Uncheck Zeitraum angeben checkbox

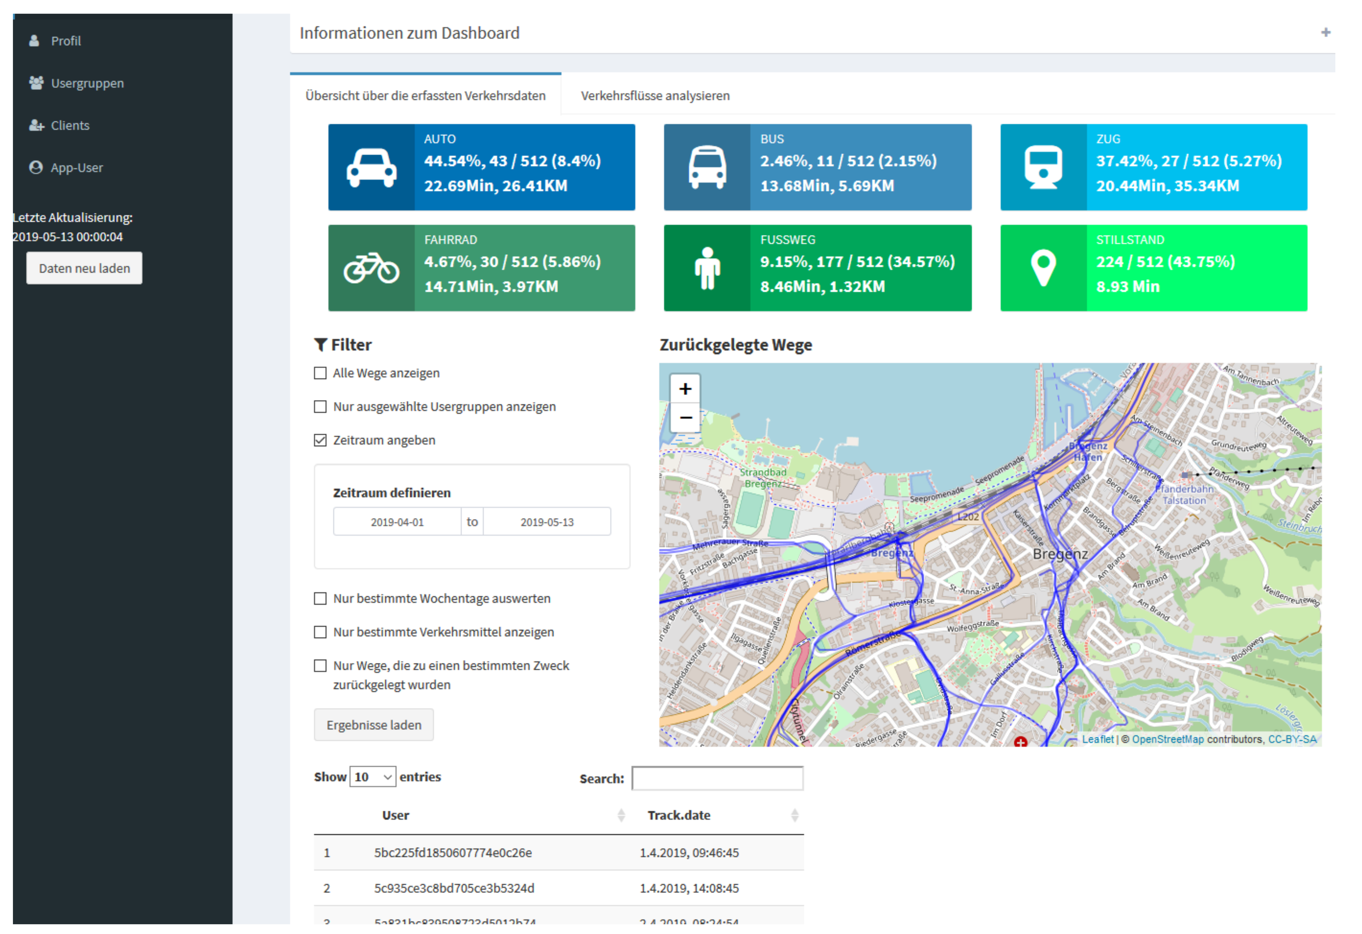coord(320,441)
